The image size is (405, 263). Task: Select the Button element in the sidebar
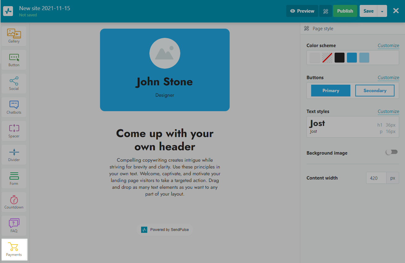point(14,60)
